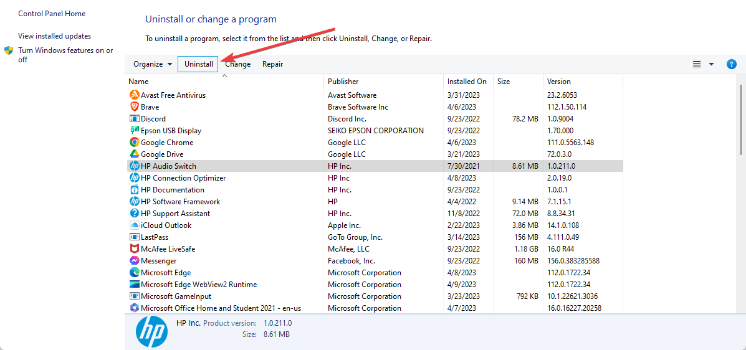Click the Epson USB Display icon

[x=134, y=131]
